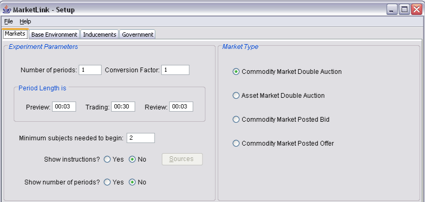Viewport: 425px width, 202px height.
Task: Focus the Minimum subjects needed field
Action: (x=141, y=138)
